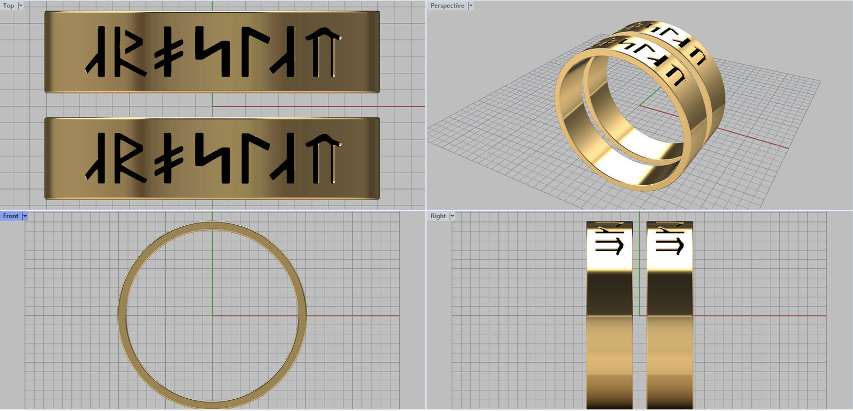The width and height of the screenshot is (853, 411).
Task: Pick the gold ring circle in Front view
Action: [x=122, y=316]
